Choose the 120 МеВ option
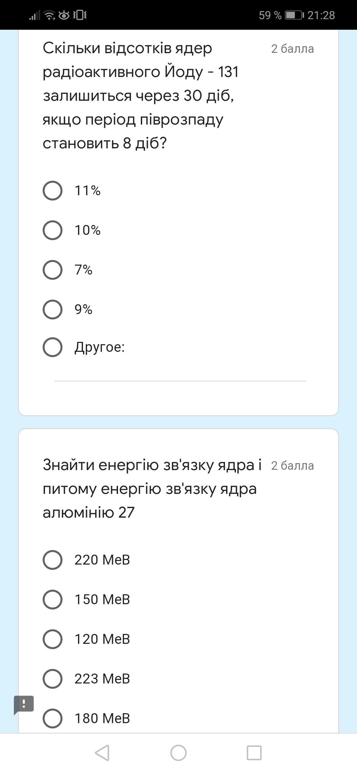 [53, 639]
